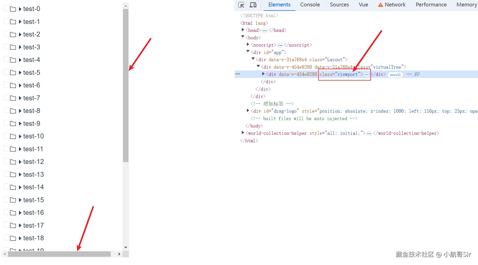The height and width of the screenshot is (265, 478).
Task: Check the test-5 checkbox
Action: click(6, 72)
